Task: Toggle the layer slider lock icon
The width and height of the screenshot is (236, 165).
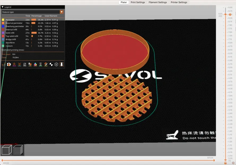Action: (x=225, y=163)
